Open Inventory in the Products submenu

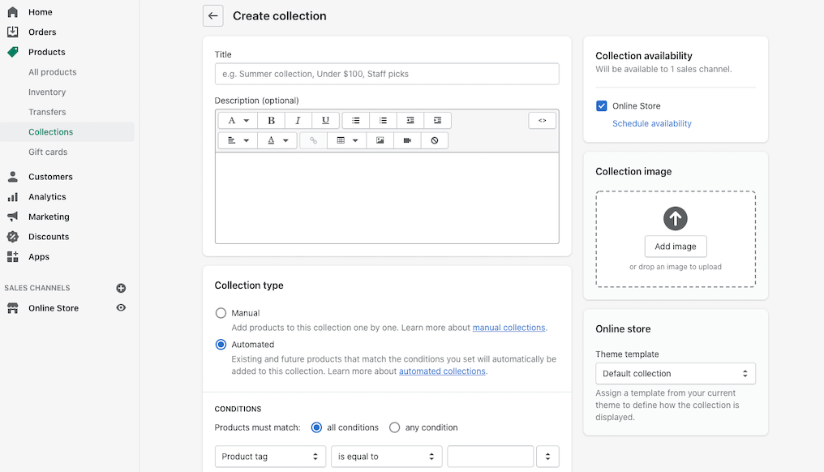click(x=47, y=92)
